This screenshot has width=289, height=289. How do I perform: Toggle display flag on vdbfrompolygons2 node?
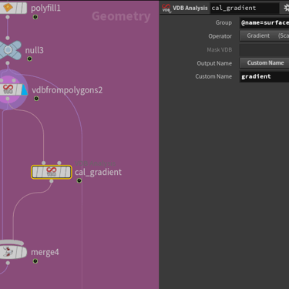click(25, 90)
